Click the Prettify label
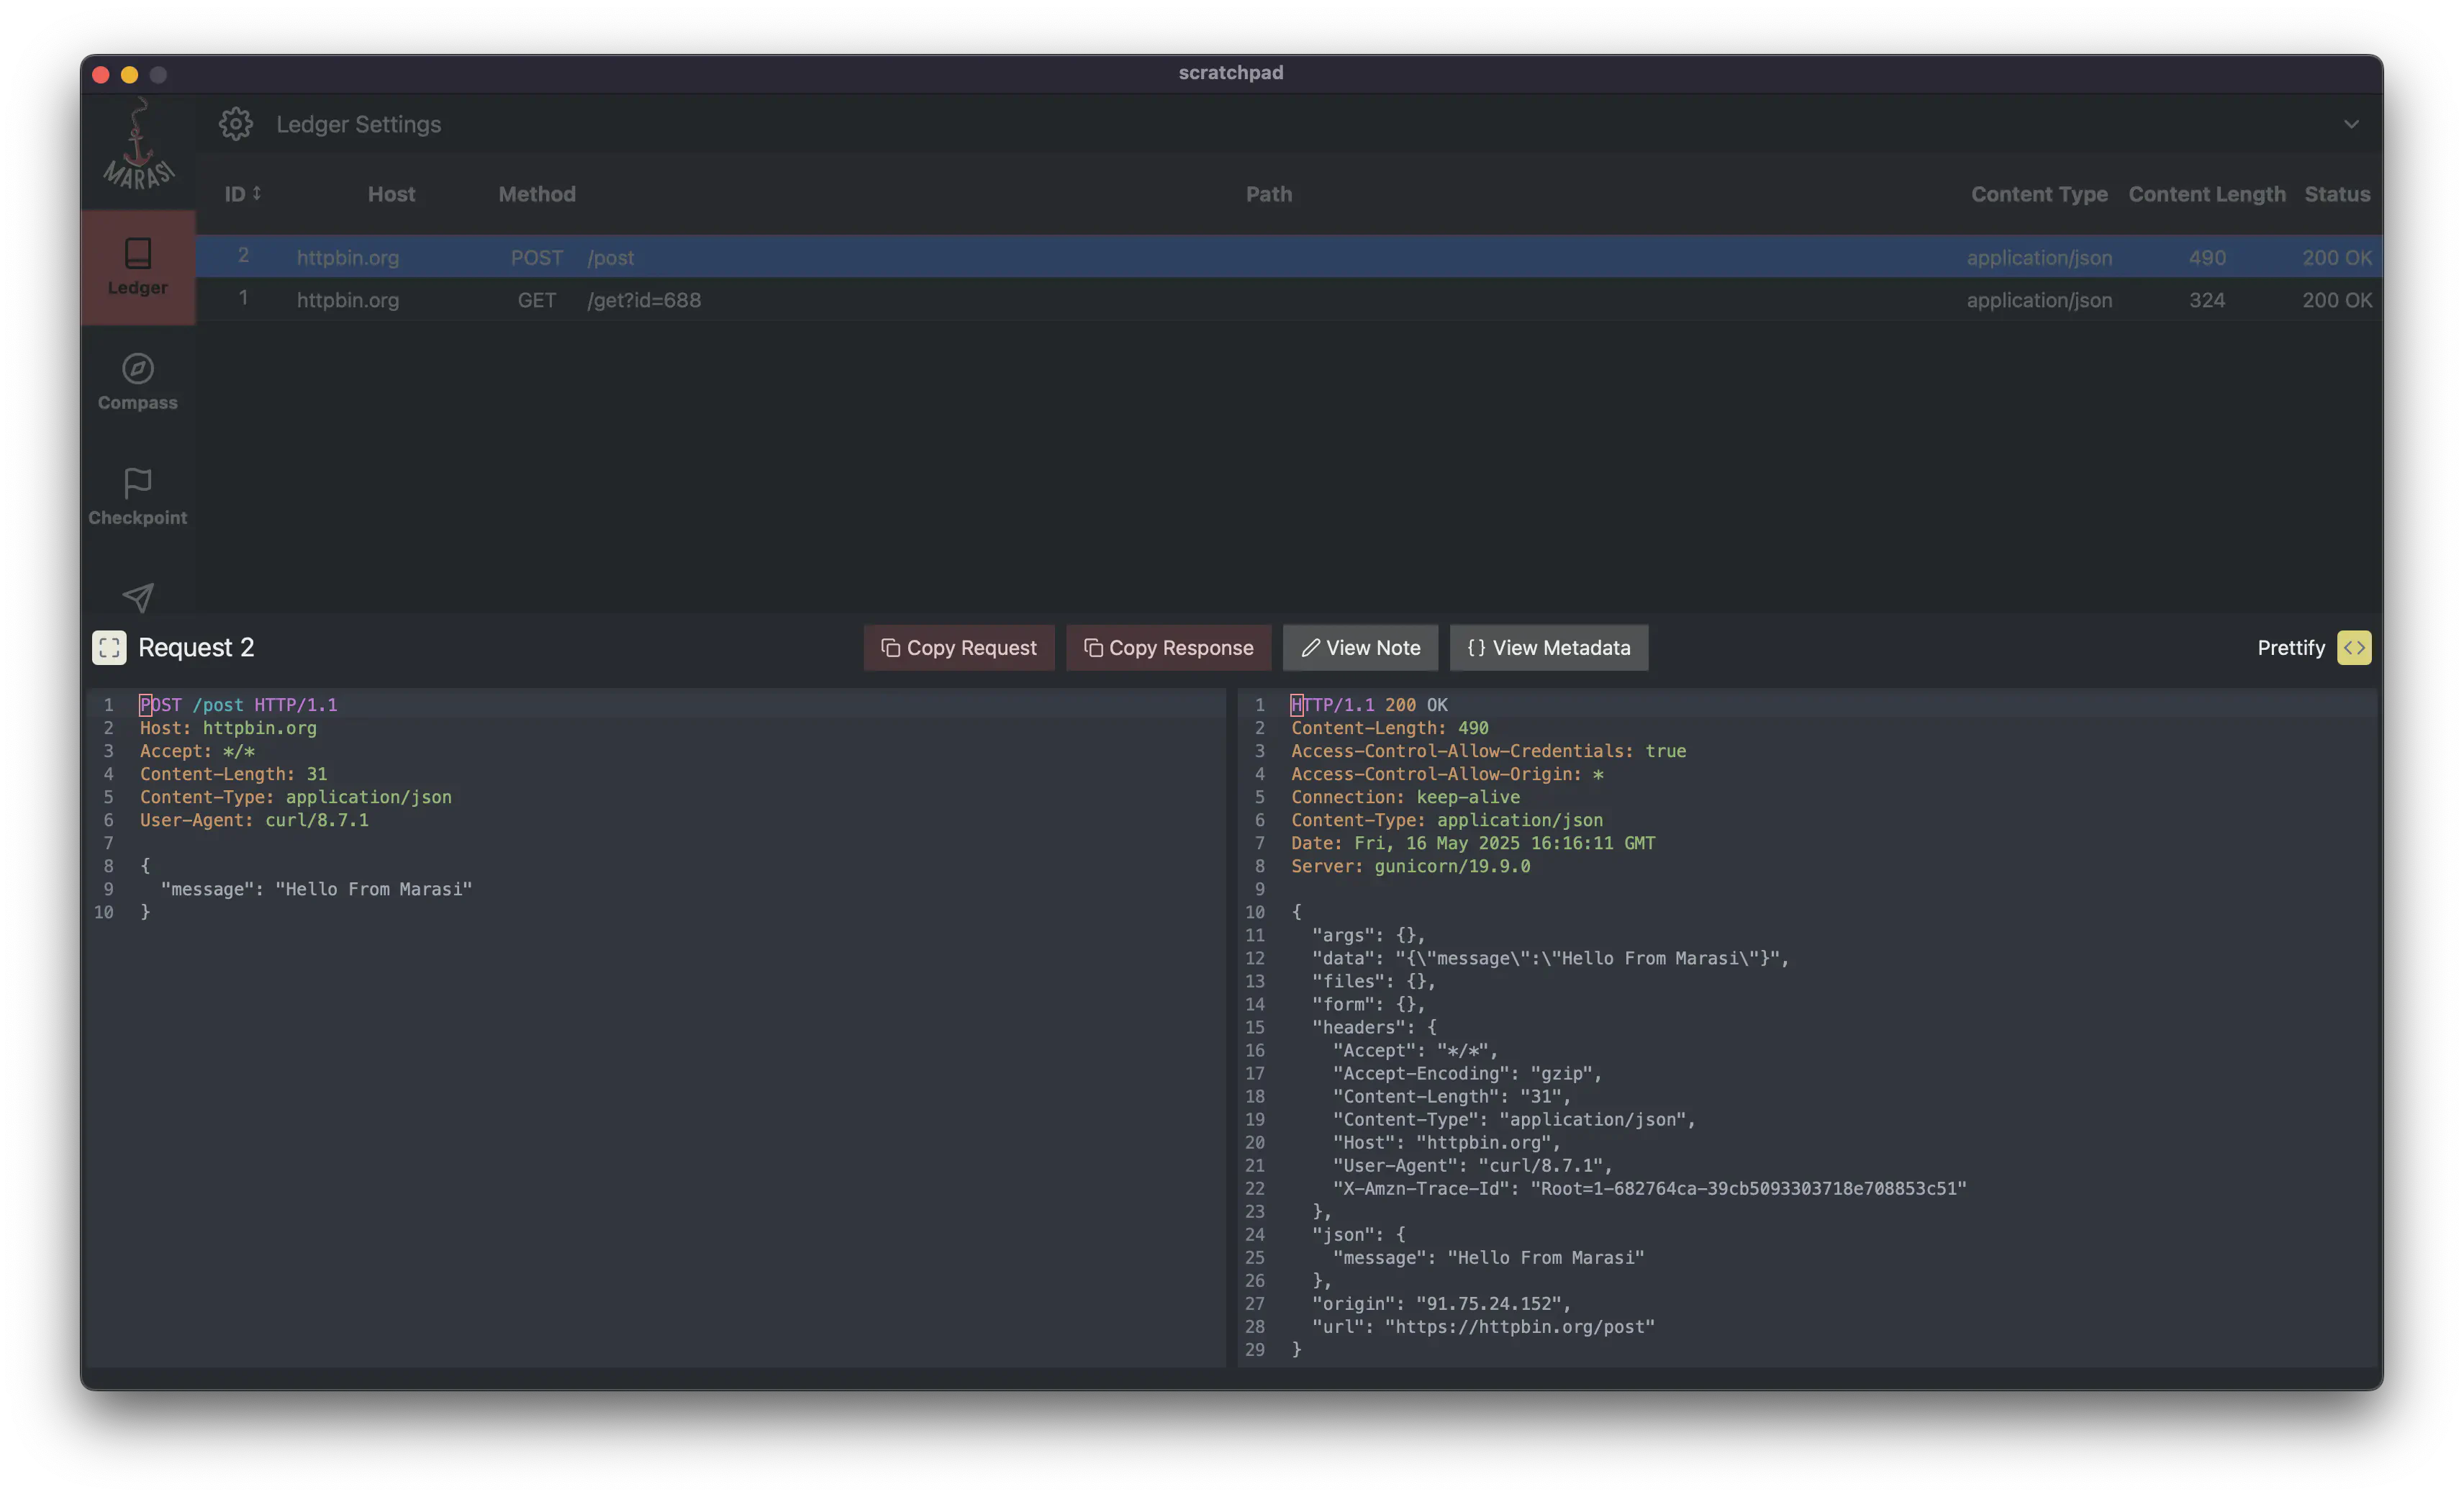The height and width of the screenshot is (1497, 2464). click(2291, 647)
